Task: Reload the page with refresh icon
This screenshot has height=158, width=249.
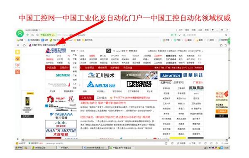Action: tap(32, 35)
